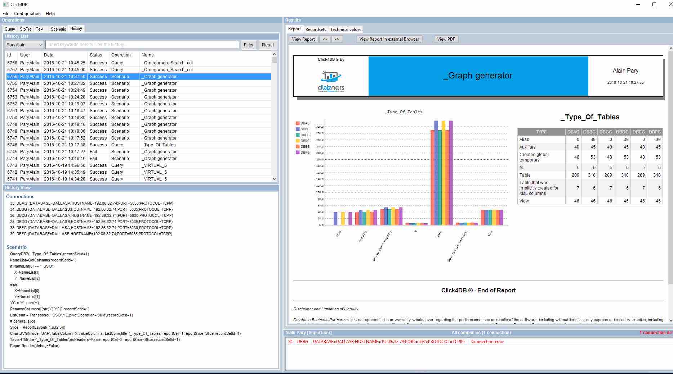Click the report pane scroll up arrow

point(670,48)
